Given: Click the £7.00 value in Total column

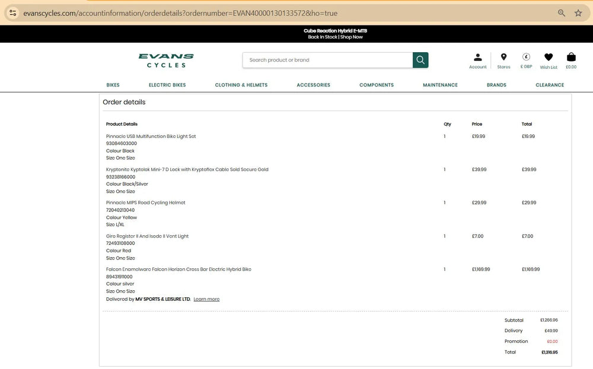Looking at the screenshot, I should coord(528,236).
